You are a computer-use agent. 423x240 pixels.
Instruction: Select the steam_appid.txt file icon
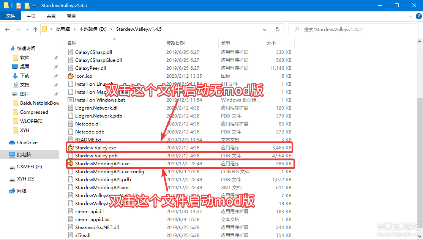70,219
